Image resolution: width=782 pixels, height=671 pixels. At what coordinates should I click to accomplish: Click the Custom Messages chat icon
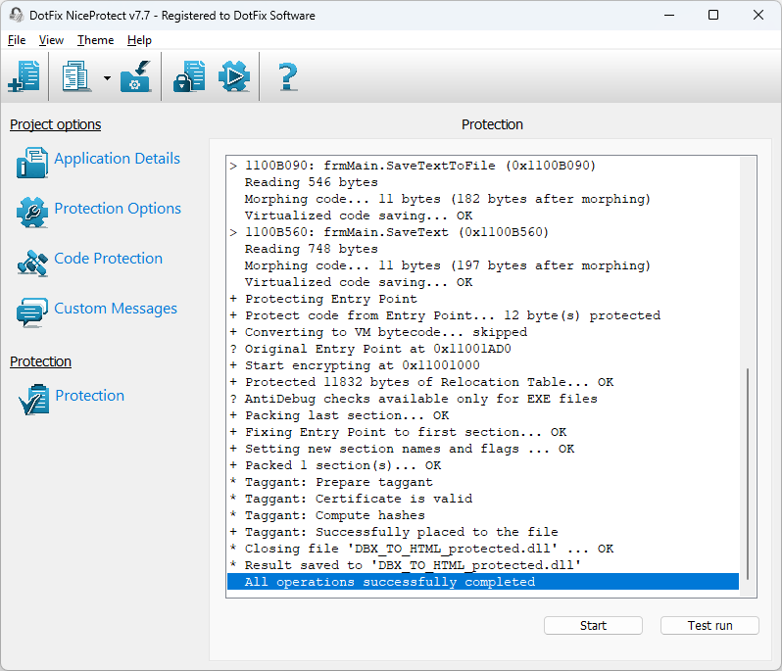32,312
